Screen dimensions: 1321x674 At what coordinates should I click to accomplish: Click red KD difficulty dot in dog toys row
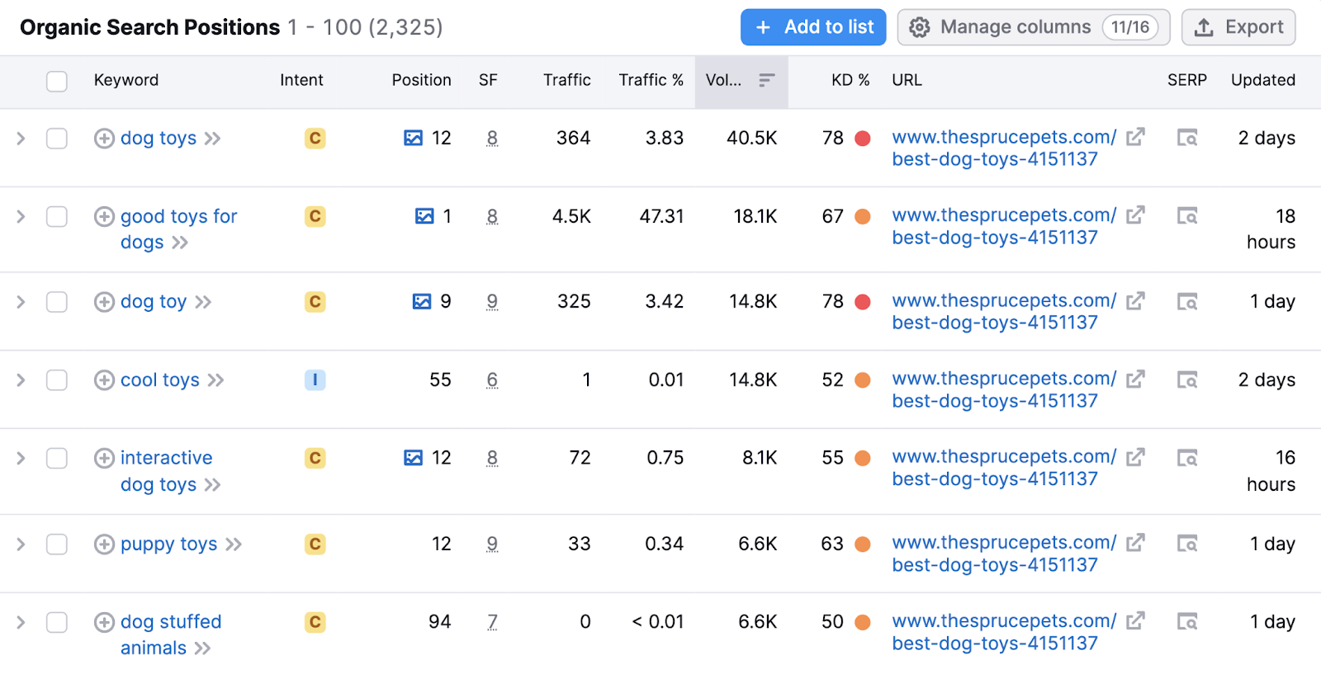pyautogui.click(x=863, y=139)
